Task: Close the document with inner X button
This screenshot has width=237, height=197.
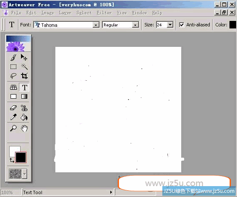Action: pos(232,13)
